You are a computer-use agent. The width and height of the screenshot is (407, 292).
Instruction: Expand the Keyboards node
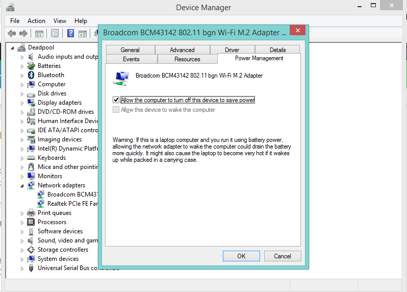[22, 158]
